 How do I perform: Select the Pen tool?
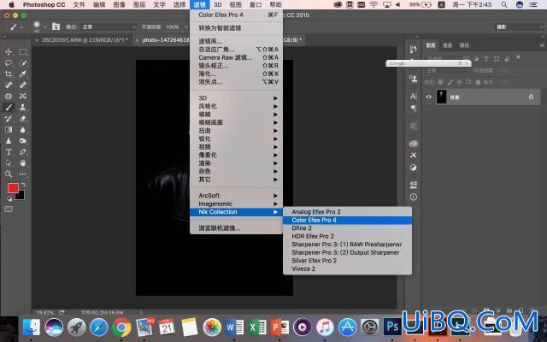pos(23,152)
